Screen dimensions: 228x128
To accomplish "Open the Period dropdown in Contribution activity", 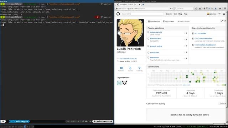I will (x=222, y=103).
